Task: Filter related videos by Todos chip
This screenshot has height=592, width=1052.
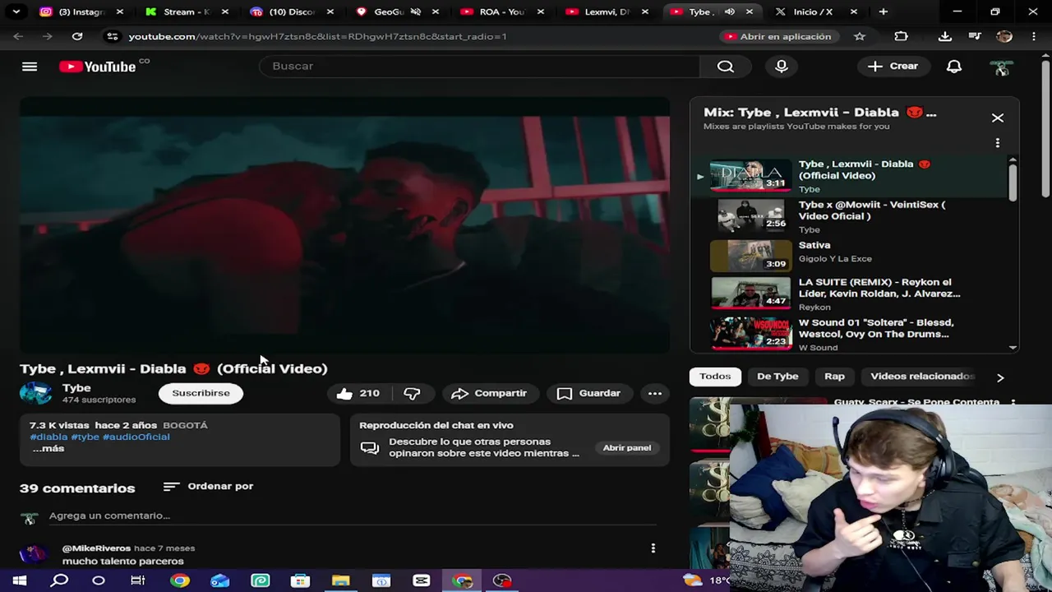Action: click(x=715, y=376)
